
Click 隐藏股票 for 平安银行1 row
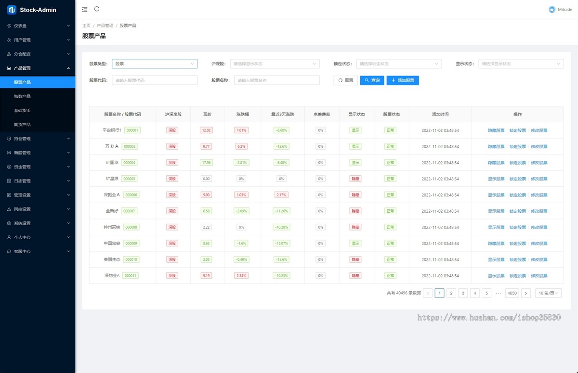point(496,130)
